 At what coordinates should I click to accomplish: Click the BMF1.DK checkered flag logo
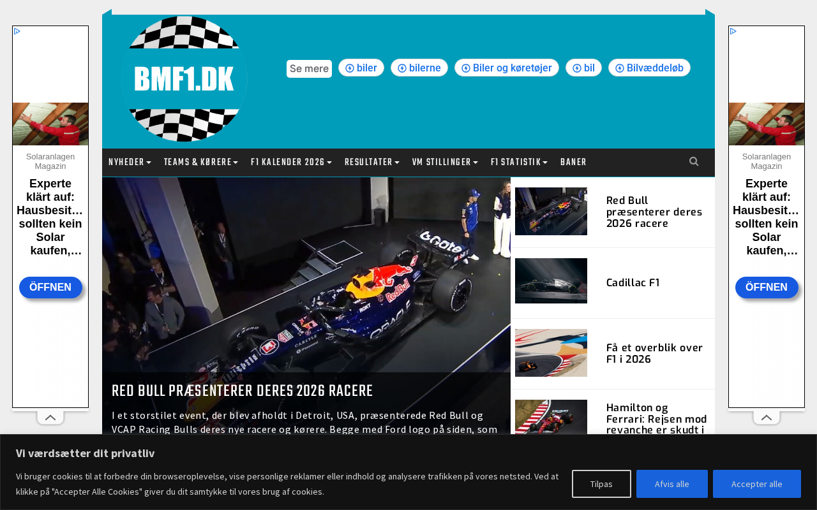[x=184, y=79]
